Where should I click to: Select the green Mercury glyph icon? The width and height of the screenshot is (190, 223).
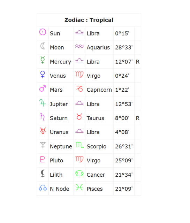pyautogui.click(x=43, y=60)
